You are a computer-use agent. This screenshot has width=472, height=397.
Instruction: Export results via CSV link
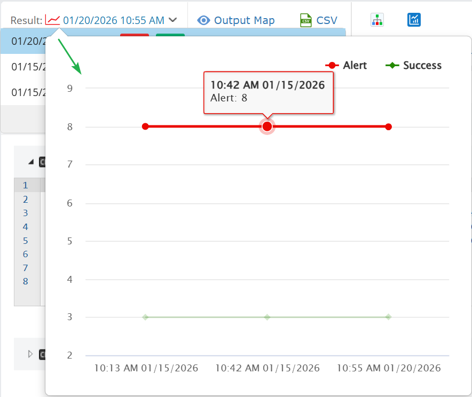tap(327, 20)
